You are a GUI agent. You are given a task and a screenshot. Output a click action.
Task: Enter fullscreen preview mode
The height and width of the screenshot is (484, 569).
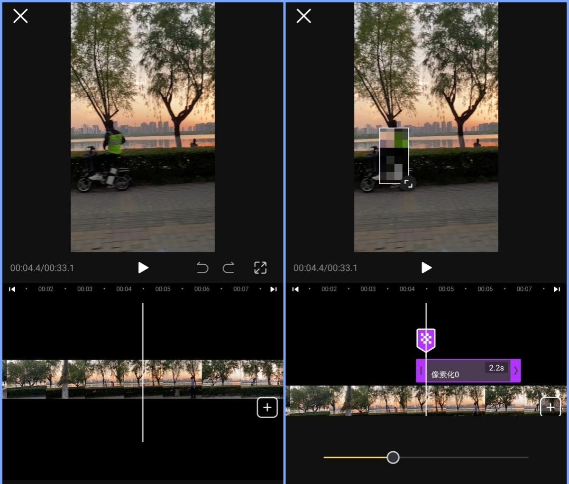pyautogui.click(x=260, y=268)
